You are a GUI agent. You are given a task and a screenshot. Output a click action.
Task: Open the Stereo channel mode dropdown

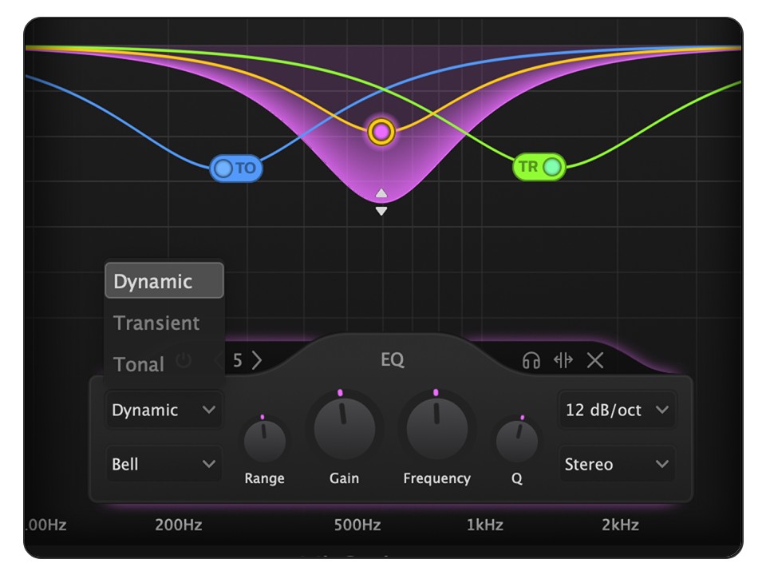pos(616,464)
